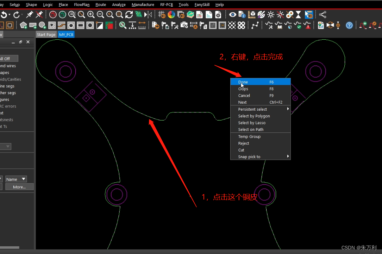Screen dimensions: 382x254
Task: Select the Zoom In tool
Action: click(91, 14)
